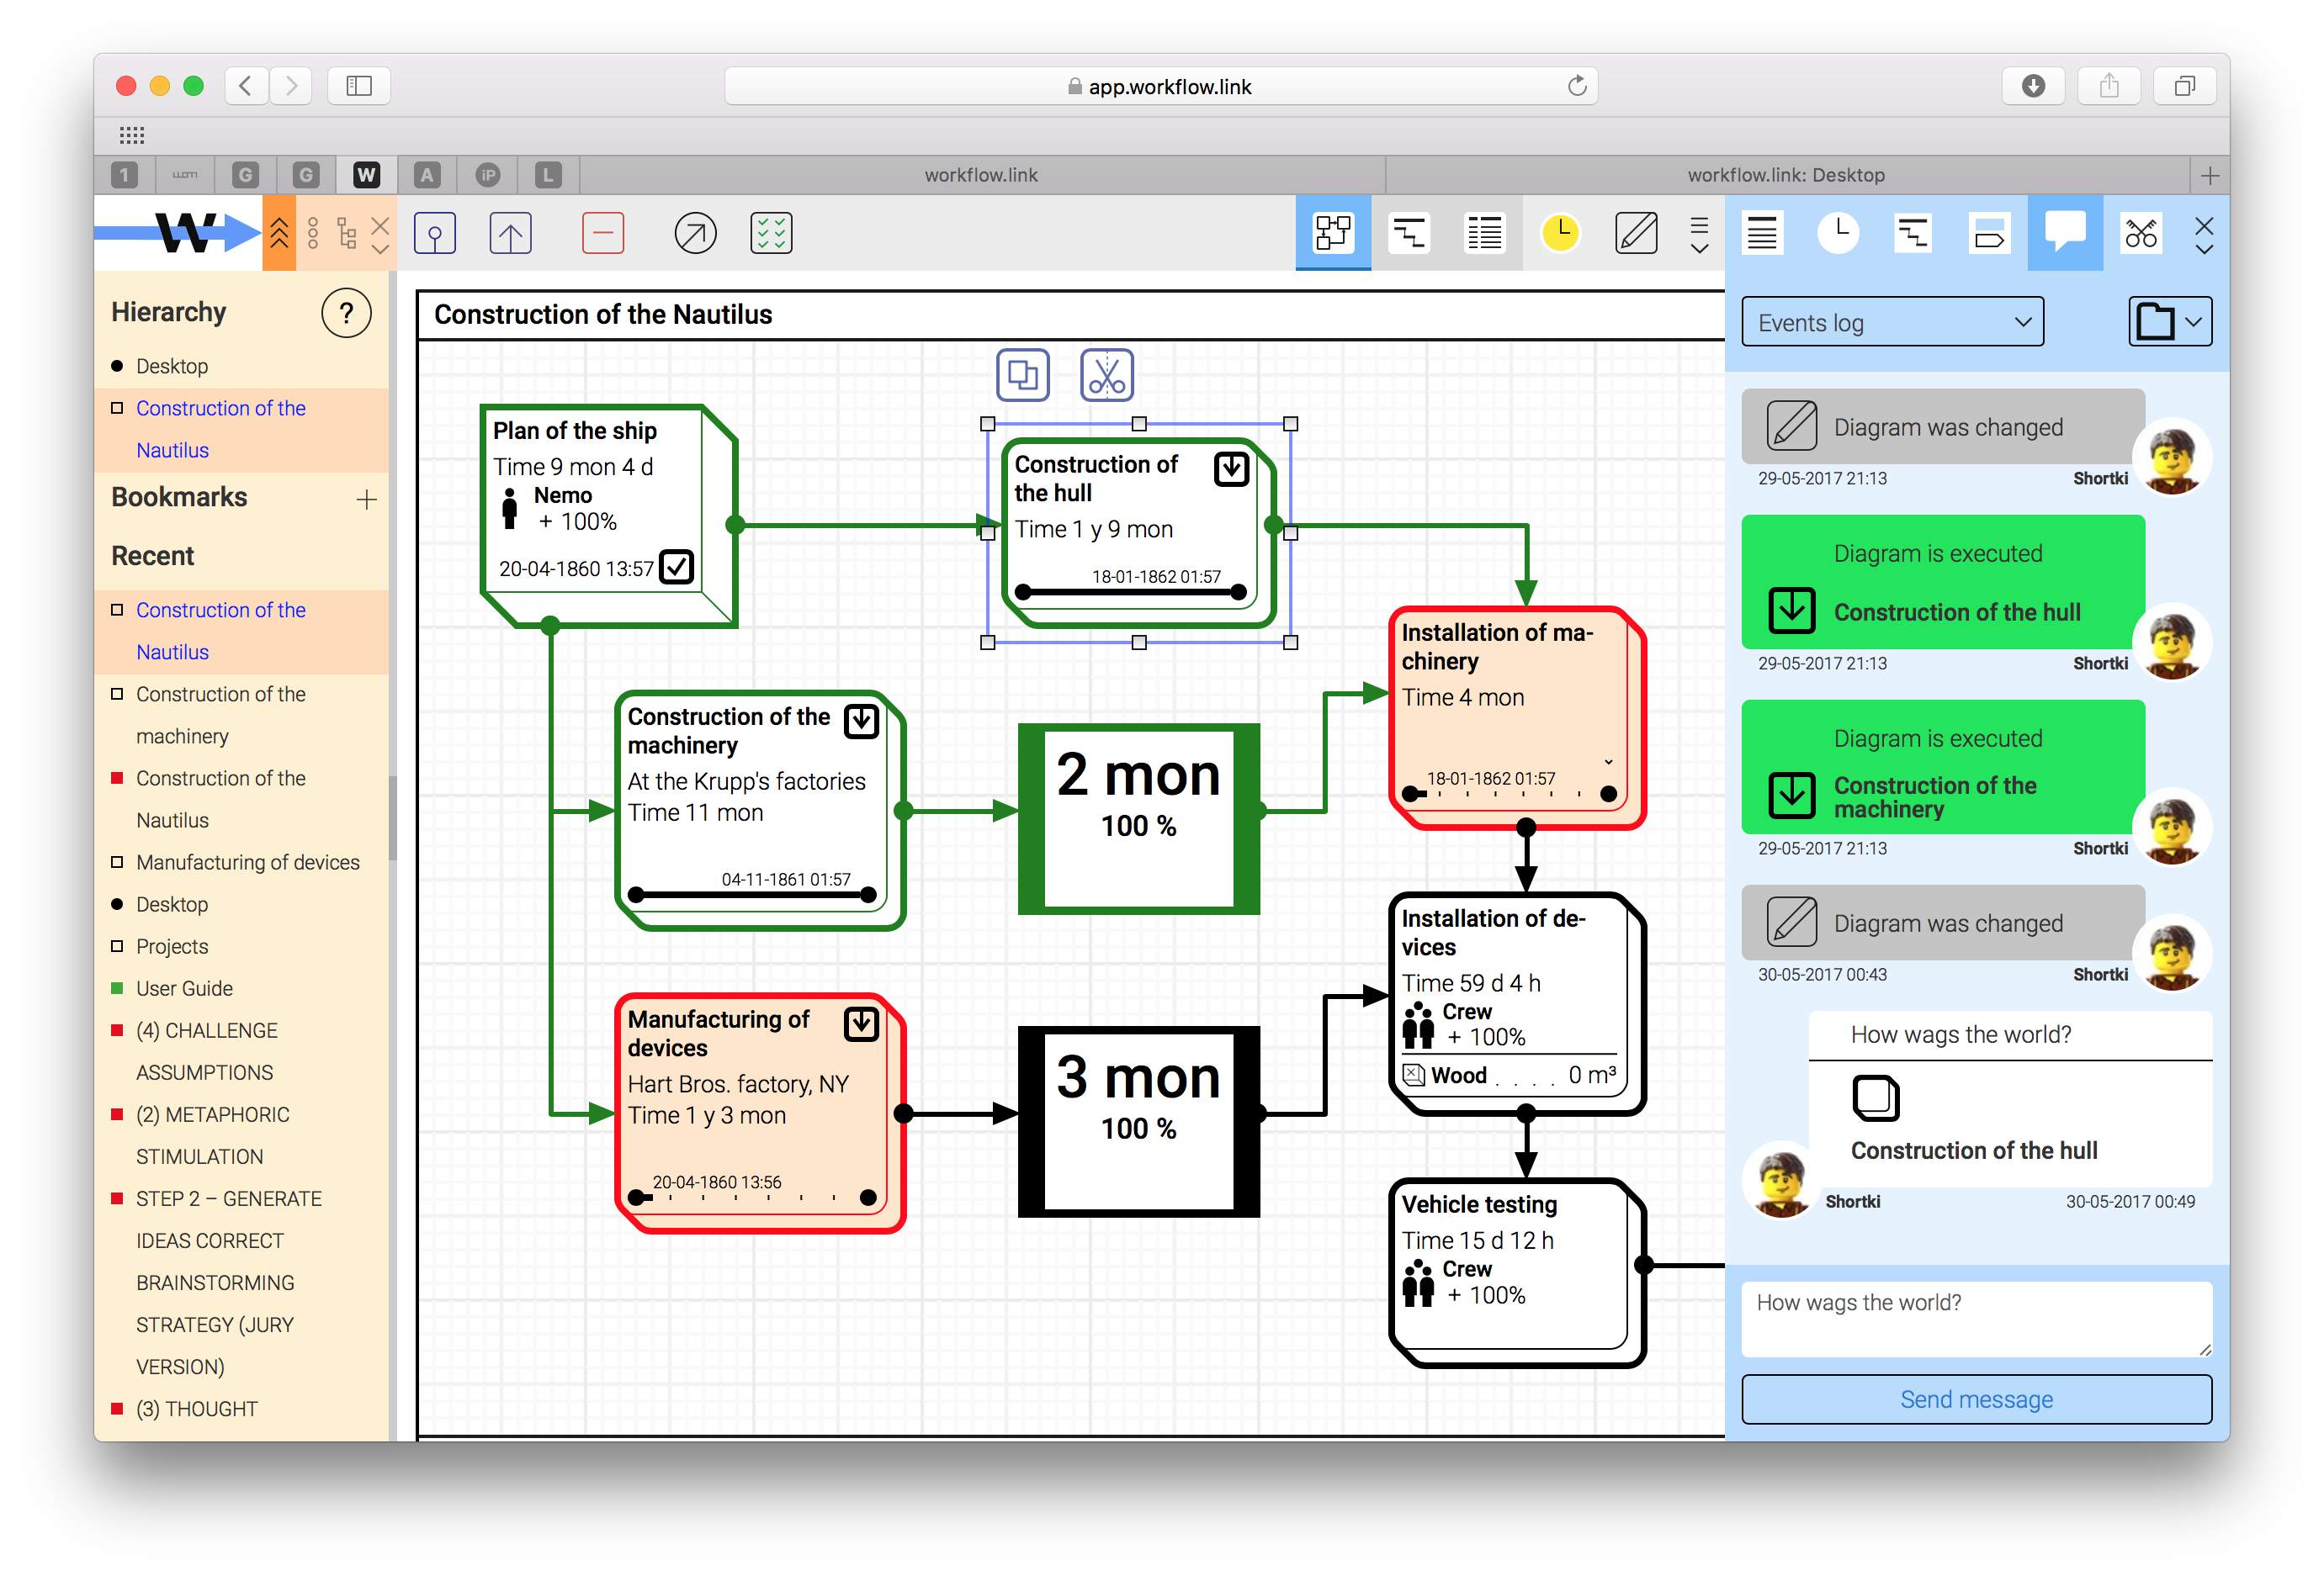Click the red minus removal tool icon

pyautogui.click(x=603, y=233)
